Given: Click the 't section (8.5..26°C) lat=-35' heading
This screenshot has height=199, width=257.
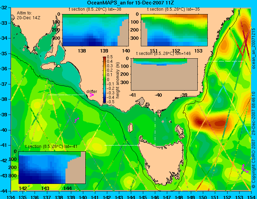Looking at the screenshot, I should click(173, 9).
